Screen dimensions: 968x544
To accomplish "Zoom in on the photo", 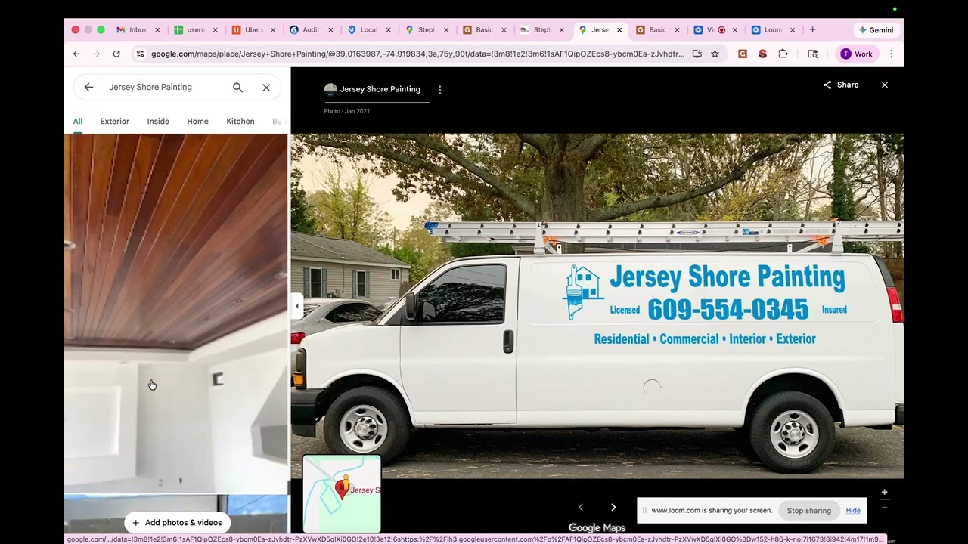I will point(884,492).
